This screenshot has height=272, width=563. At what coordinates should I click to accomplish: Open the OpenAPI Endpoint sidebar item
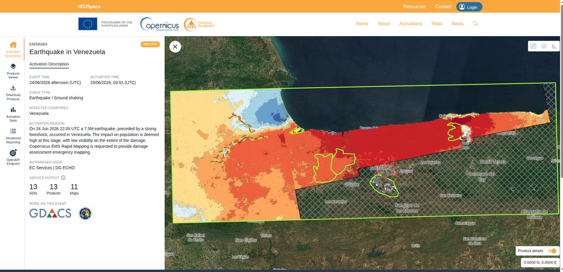(x=13, y=157)
